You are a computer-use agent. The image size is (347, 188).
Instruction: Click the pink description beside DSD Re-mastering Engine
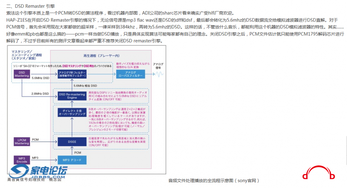point(118,96)
